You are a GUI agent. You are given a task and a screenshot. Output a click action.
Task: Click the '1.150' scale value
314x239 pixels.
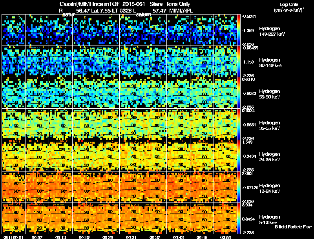click(248, 62)
